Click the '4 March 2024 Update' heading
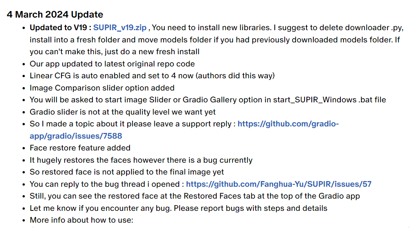 point(55,15)
